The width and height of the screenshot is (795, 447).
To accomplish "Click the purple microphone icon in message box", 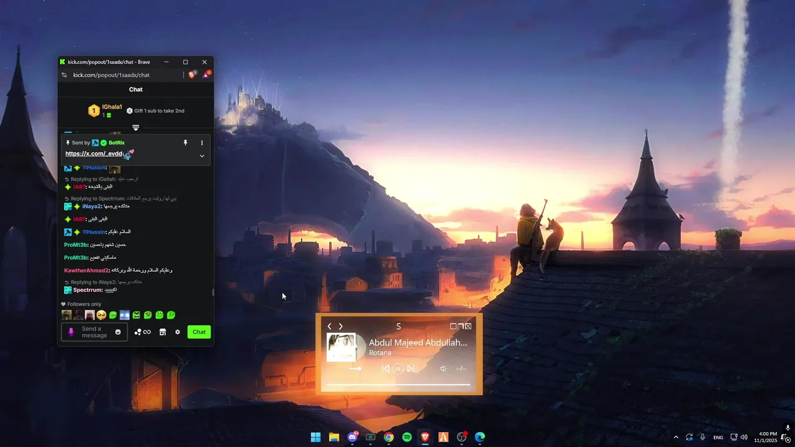I will click(x=71, y=332).
